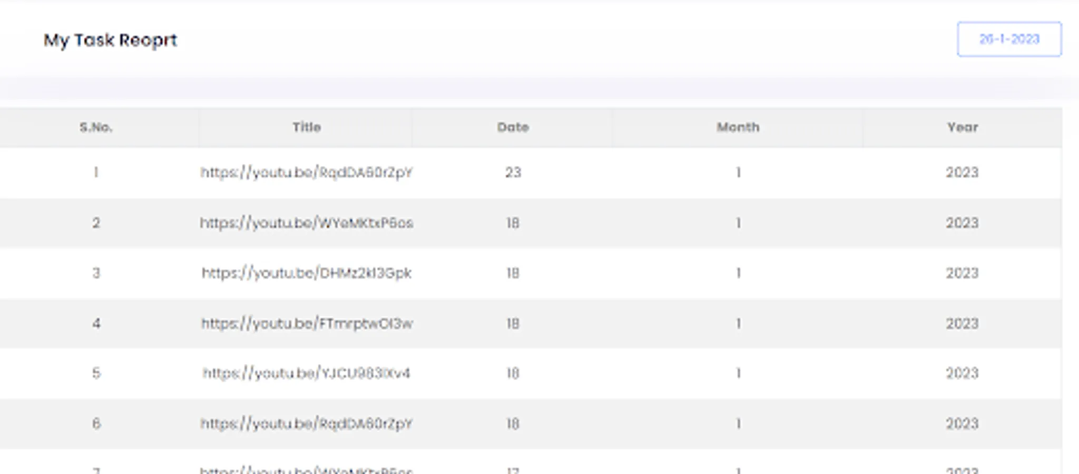Click the Month value 1 in row 1
The height and width of the screenshot is (474, 1079).
738,172
